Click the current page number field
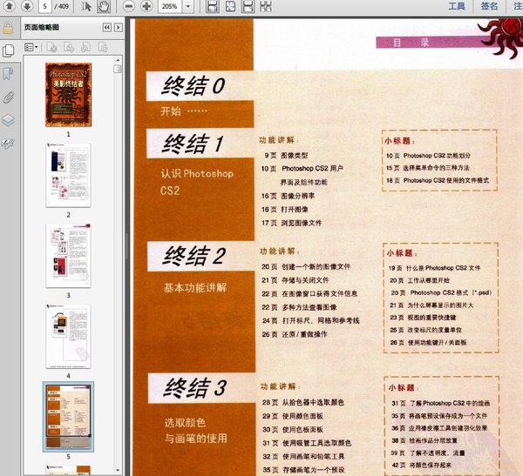The image size is (523, 476). 45,6
